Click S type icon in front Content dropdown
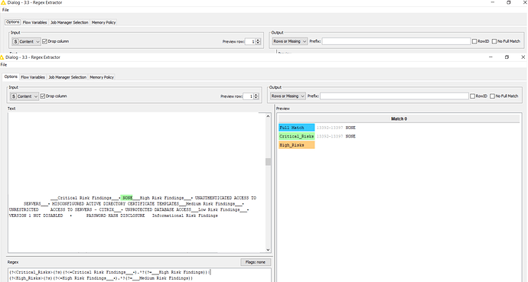The image size is (528, 282). coord(14,96)
